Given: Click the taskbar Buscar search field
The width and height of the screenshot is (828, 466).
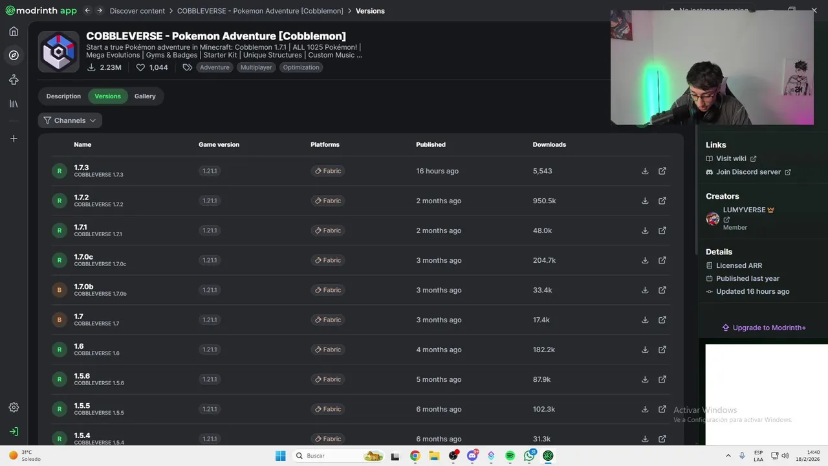Looking at the screenshot, I should click(340, 456).
